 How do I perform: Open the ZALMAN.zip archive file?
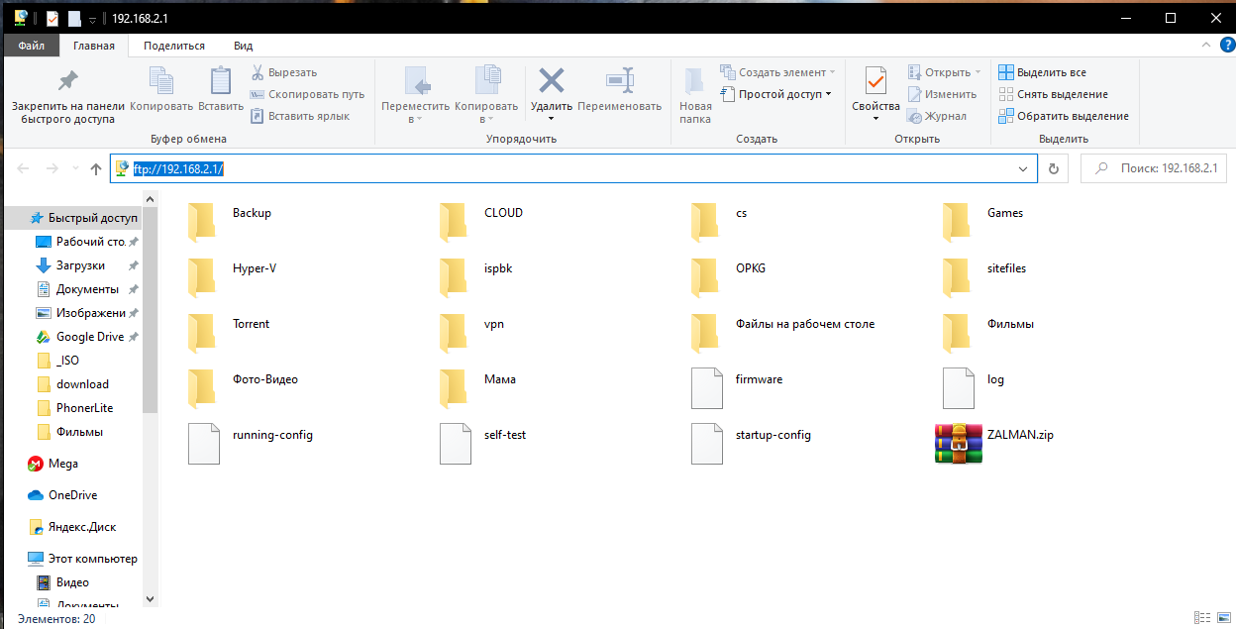click(x=958, y=443)
